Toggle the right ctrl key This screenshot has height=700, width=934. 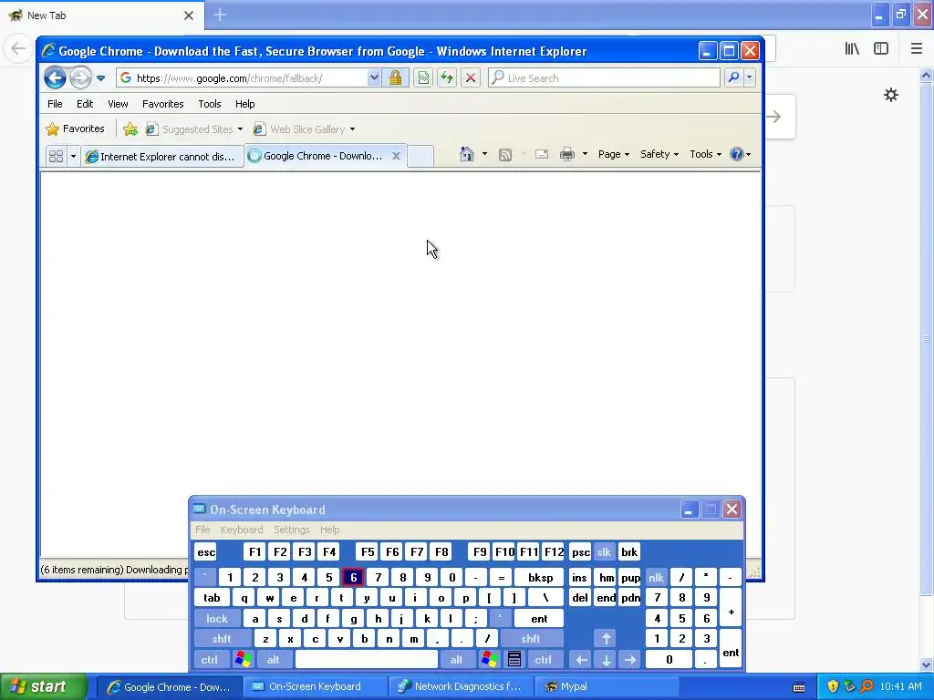pos(544,659)
